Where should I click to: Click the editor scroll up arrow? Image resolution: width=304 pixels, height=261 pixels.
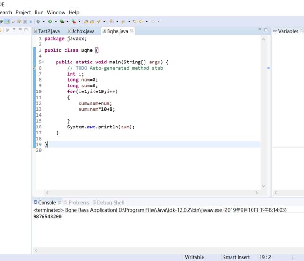263,39
